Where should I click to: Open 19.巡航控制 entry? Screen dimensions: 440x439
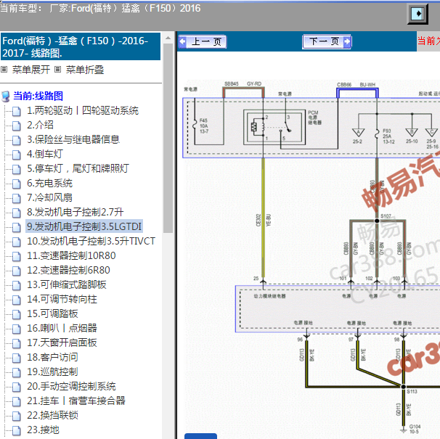pos(52,372)
